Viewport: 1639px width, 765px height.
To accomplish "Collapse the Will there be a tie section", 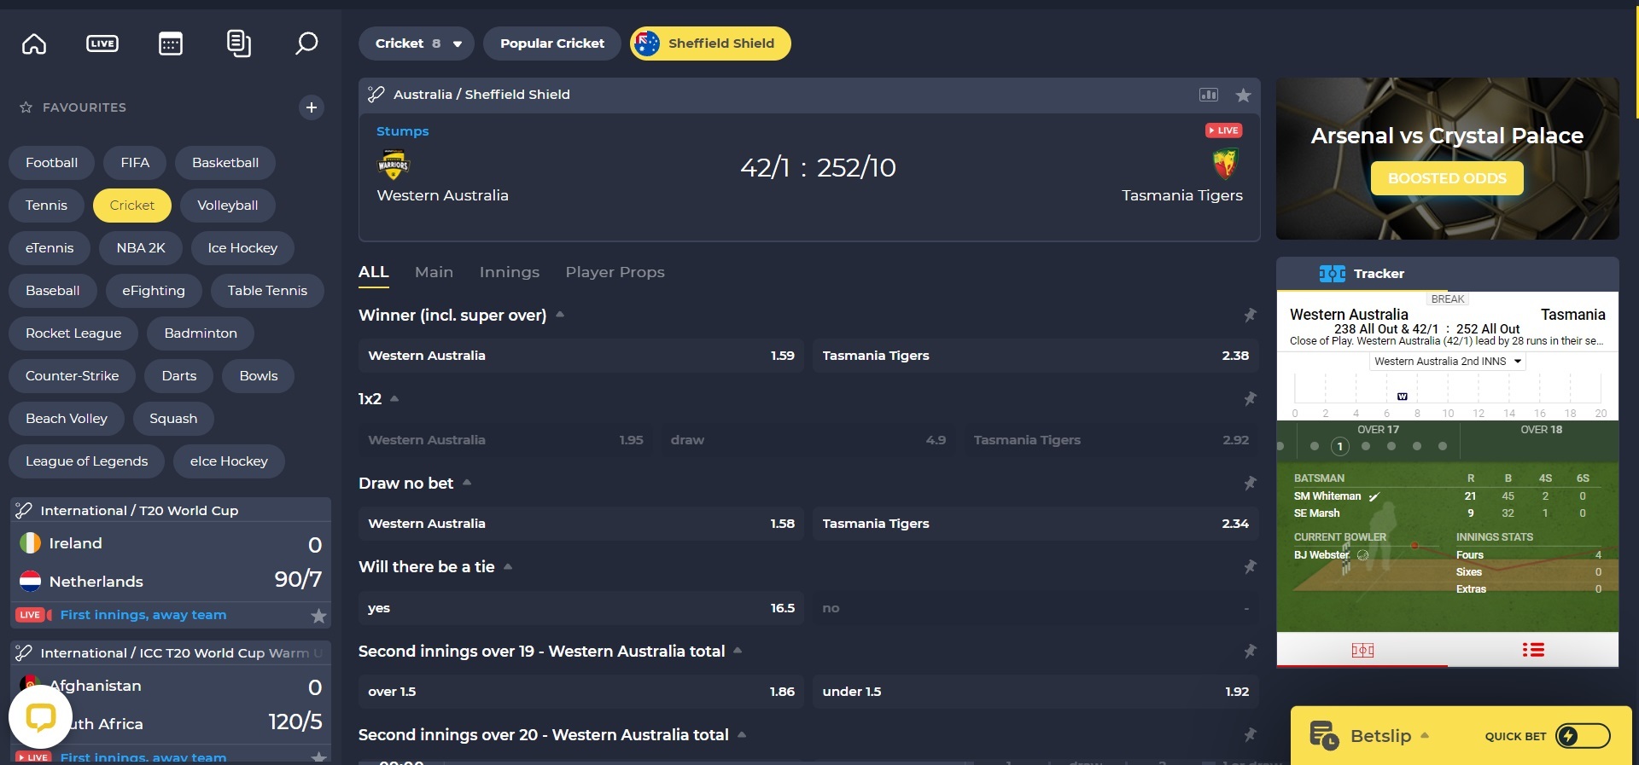I will click(x=508, y=566).
